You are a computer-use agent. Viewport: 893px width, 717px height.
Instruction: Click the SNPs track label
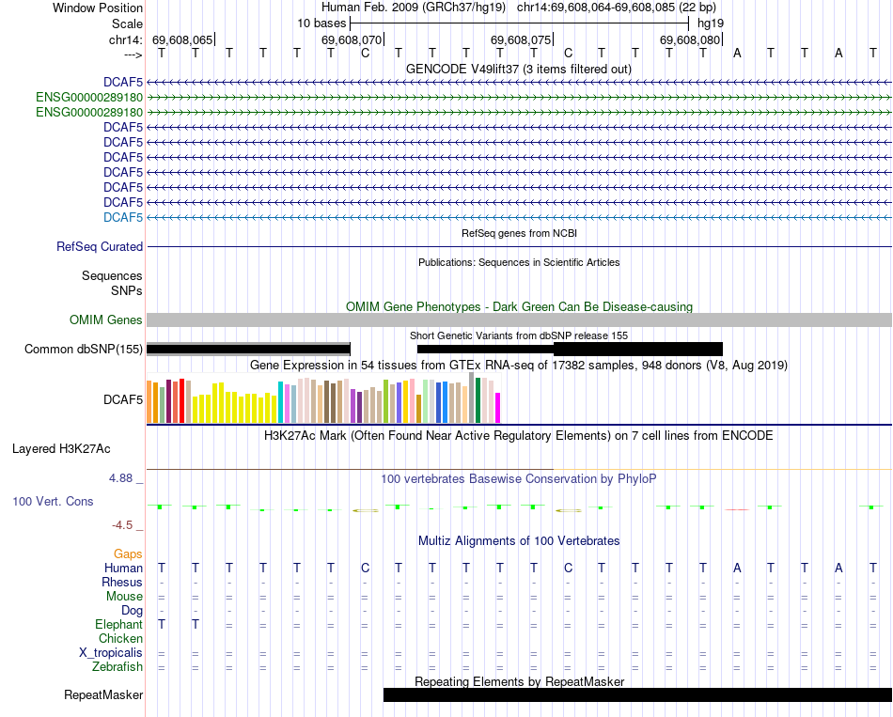[x=127, y=290]
